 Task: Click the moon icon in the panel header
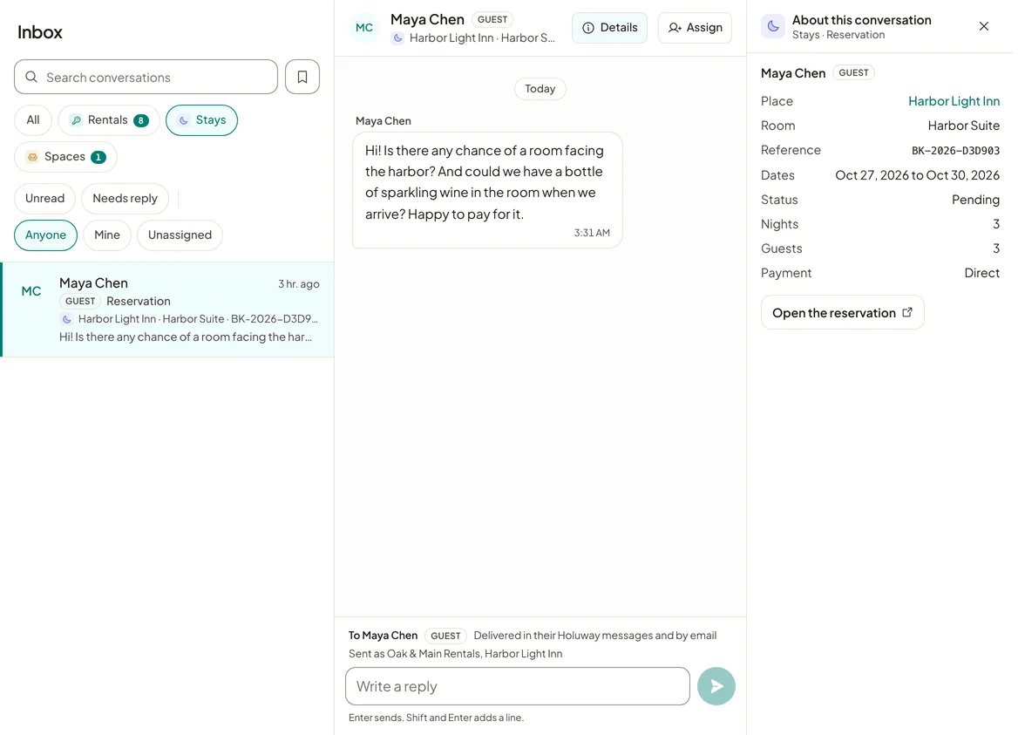click(x=772, y=26)
